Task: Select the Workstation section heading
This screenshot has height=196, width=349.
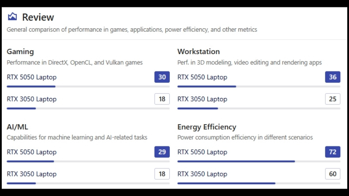Action: [198, 51]
